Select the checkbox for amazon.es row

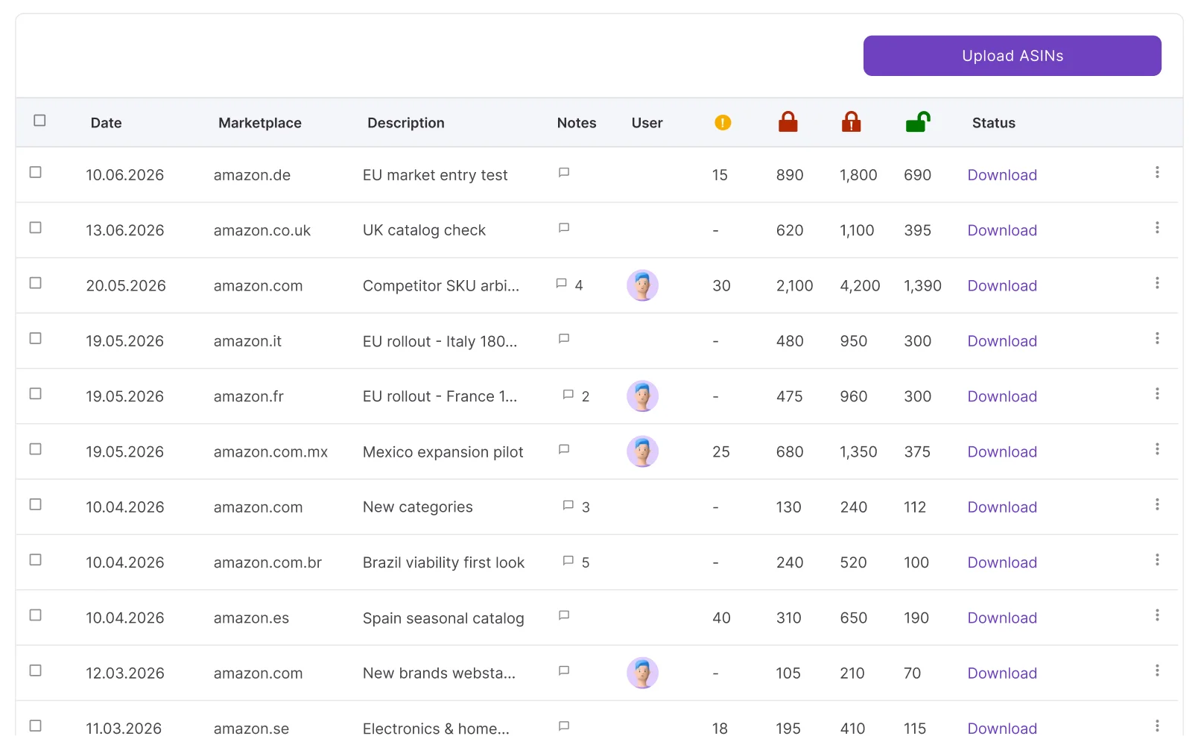pyautogui.click(x=35, y=615)
